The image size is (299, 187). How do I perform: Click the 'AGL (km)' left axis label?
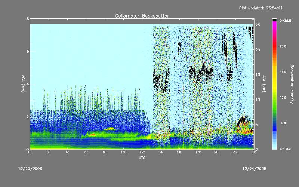pyautogui.click(x=23, y=84)
